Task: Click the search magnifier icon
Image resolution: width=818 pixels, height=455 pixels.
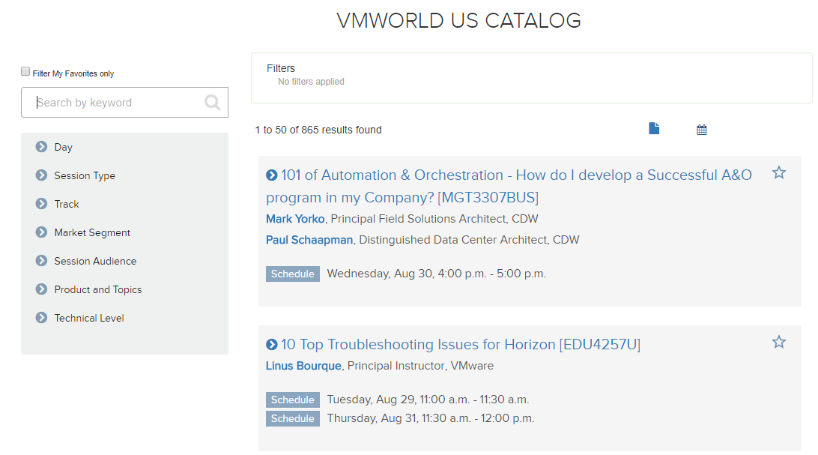Action: (x=213, y=103)
